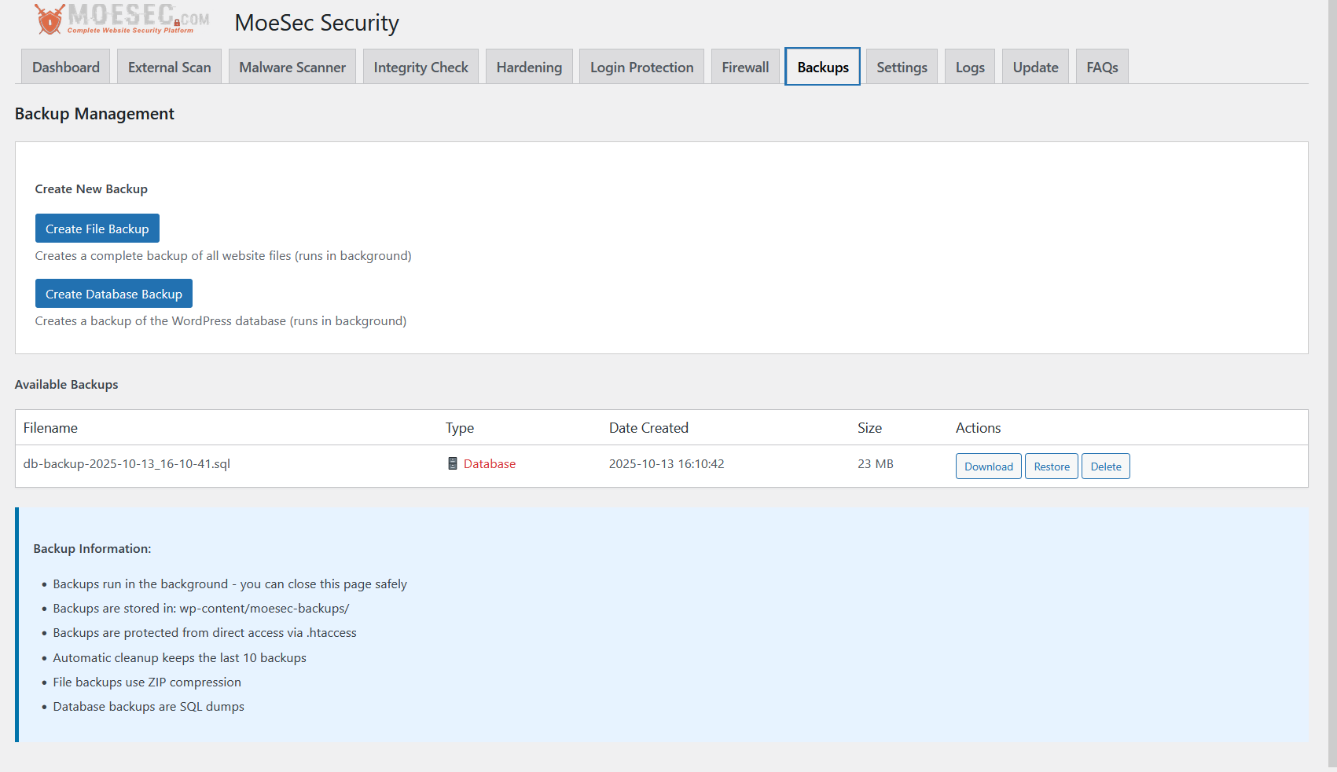Screen dimensions: 1337x772
Task: Click the MoeSec shield logo
Action: 50,20
